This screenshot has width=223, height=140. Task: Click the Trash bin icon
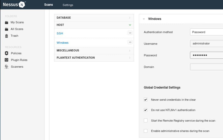7,36
